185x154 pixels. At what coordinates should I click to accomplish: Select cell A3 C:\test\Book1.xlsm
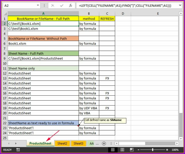(x=43, y=29)
